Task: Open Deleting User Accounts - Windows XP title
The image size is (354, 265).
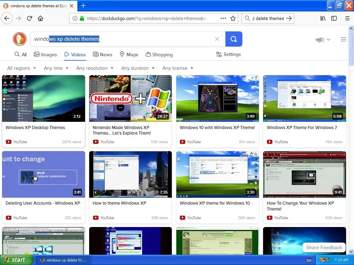Action: [43, 203]
